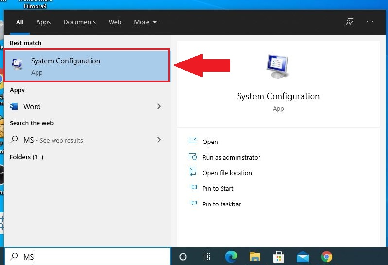The image size is (388, 265).
Task: Switch to the Web tab
Action: pyautogui.click(x=115, y=22)
